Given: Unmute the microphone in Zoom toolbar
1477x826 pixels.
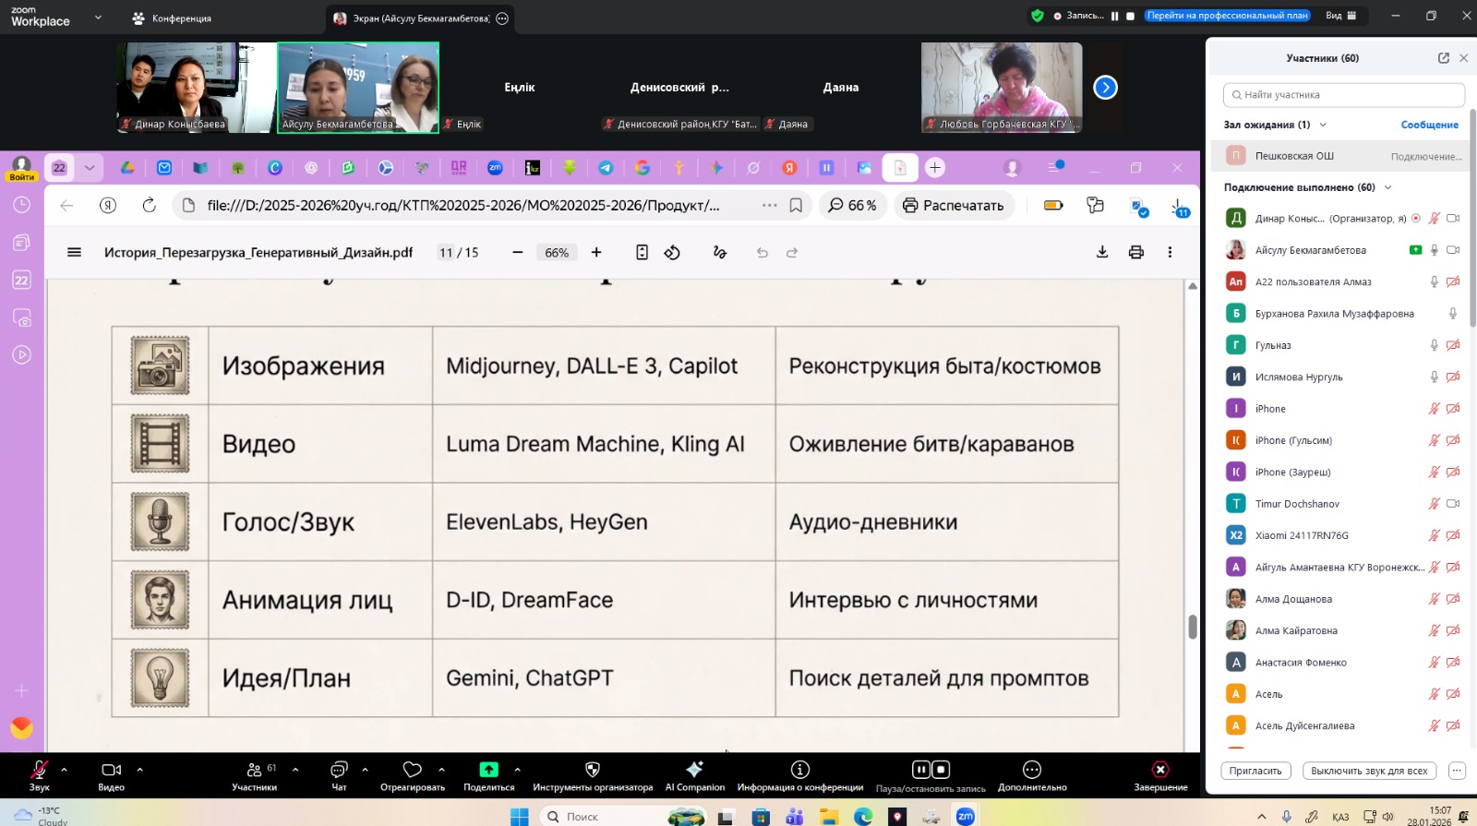Looking at the screenshot, I should click(x=39, y=770).
